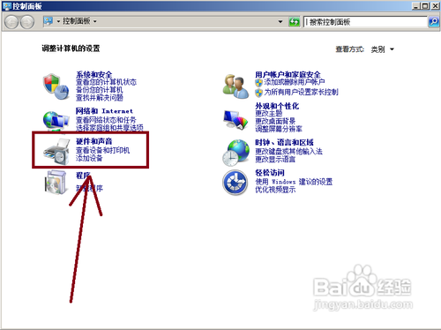Click the green refresh button
The image size is (441, 330).
pyautogui.click(x=294, y=21)
